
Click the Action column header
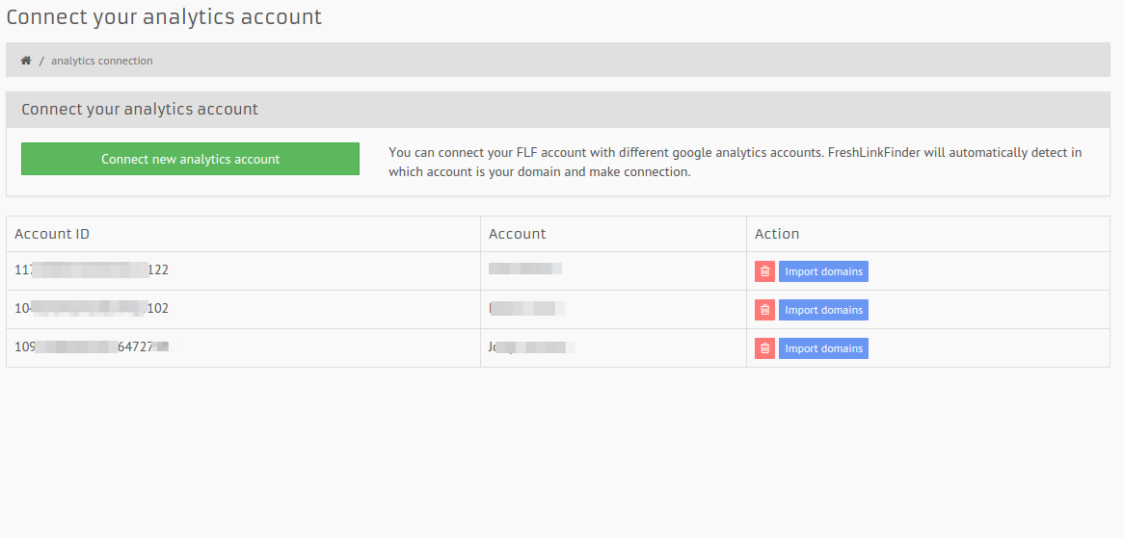point(776,234)
